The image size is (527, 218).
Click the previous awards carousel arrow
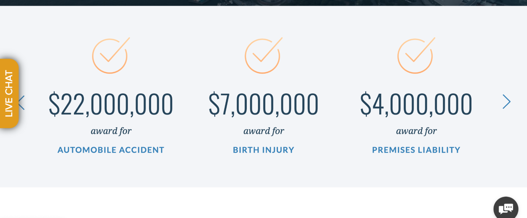(x=22, y=103)
